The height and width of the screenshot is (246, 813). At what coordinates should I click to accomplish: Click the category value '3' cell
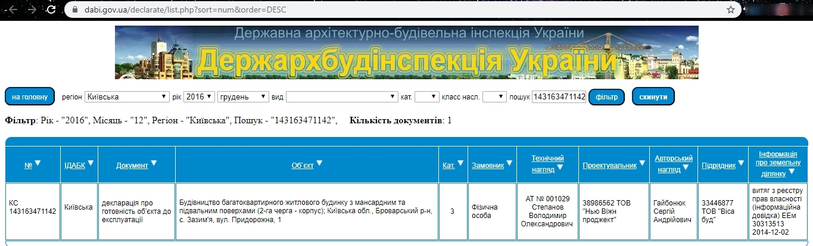coord(453,211)
